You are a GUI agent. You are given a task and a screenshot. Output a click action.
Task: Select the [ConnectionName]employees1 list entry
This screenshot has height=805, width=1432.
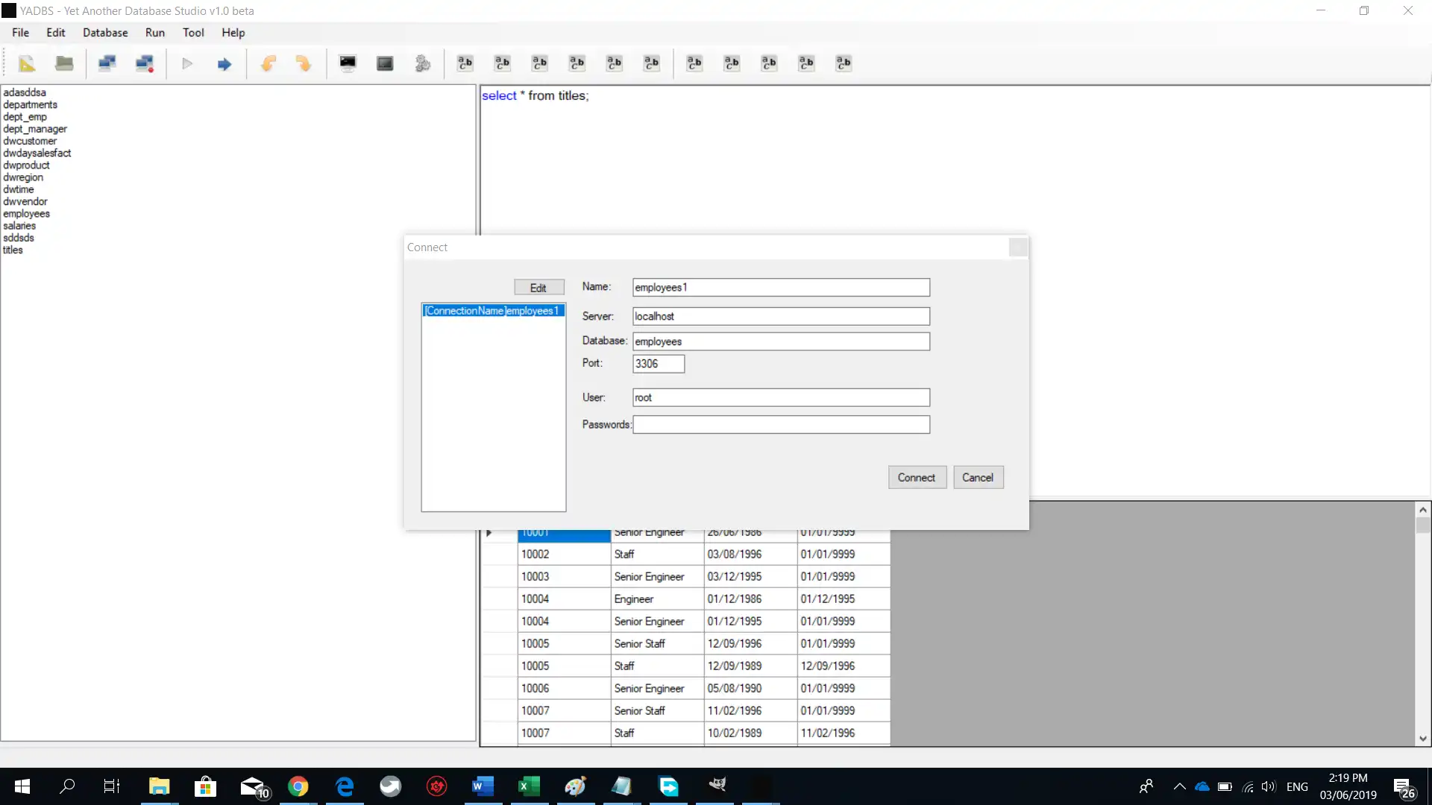493,311
